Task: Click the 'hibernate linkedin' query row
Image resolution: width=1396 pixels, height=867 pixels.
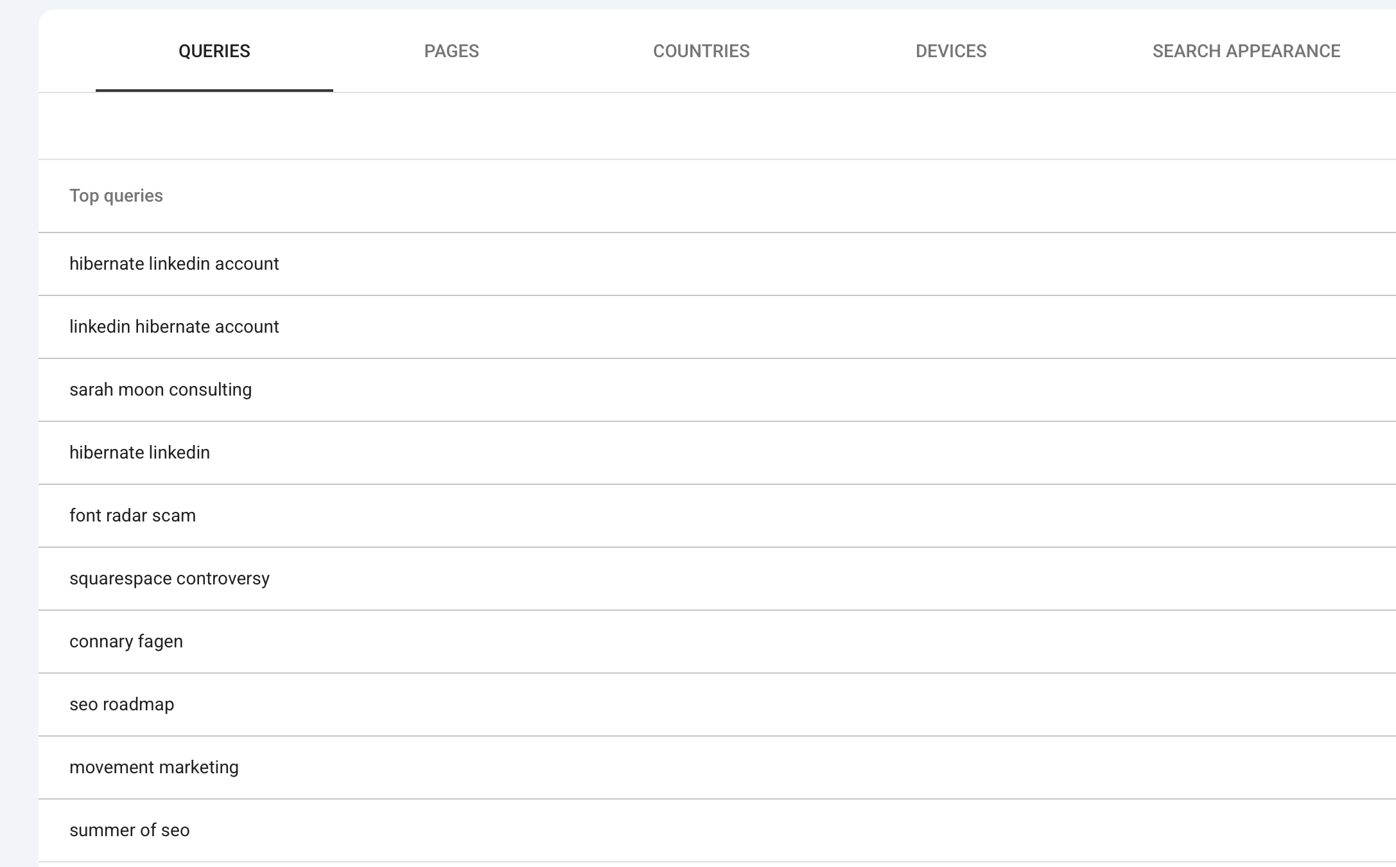Action: (717, 453)
